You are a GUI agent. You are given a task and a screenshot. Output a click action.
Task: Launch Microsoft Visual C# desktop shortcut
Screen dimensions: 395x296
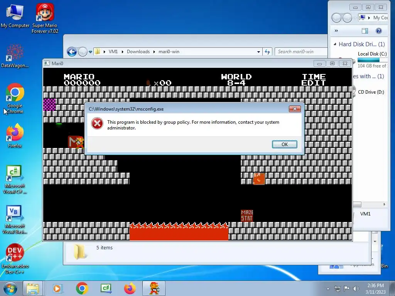pyautogui.click(x=15, y=179)
